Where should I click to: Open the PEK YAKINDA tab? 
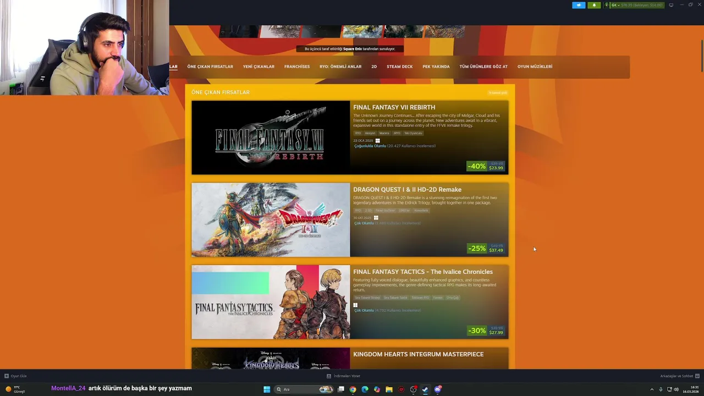(436, 67)
